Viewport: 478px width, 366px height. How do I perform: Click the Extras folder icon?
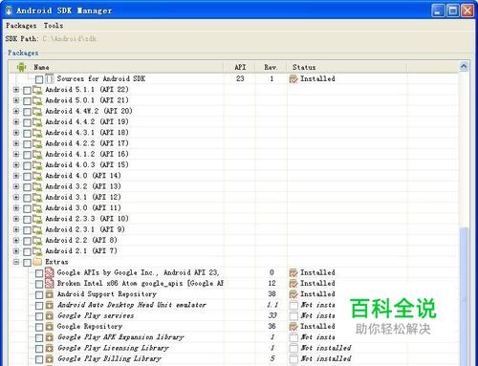tap(37, 262)
